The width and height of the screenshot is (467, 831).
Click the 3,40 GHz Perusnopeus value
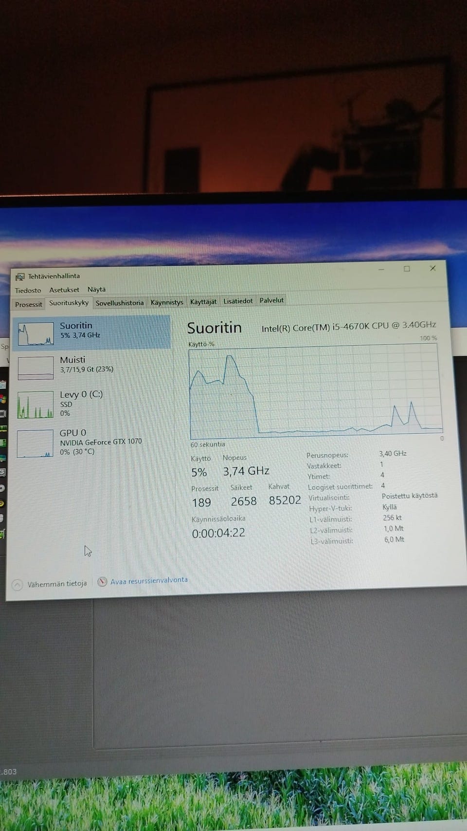pos(393,453)
